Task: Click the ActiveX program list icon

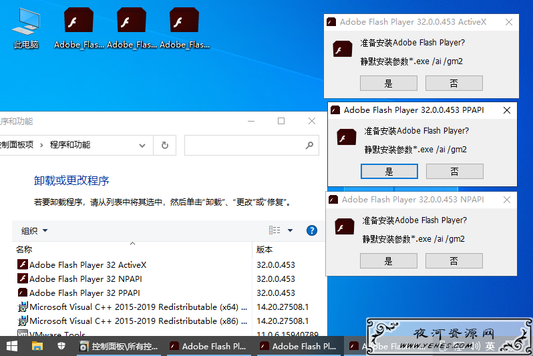Action: pyautogui.click(x=23, y=264)
